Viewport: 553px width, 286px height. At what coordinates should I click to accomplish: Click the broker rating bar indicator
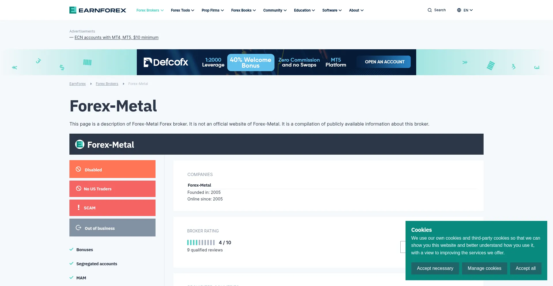tap(201, 243)
